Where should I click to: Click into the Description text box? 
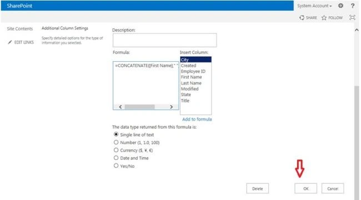point(164,40)
